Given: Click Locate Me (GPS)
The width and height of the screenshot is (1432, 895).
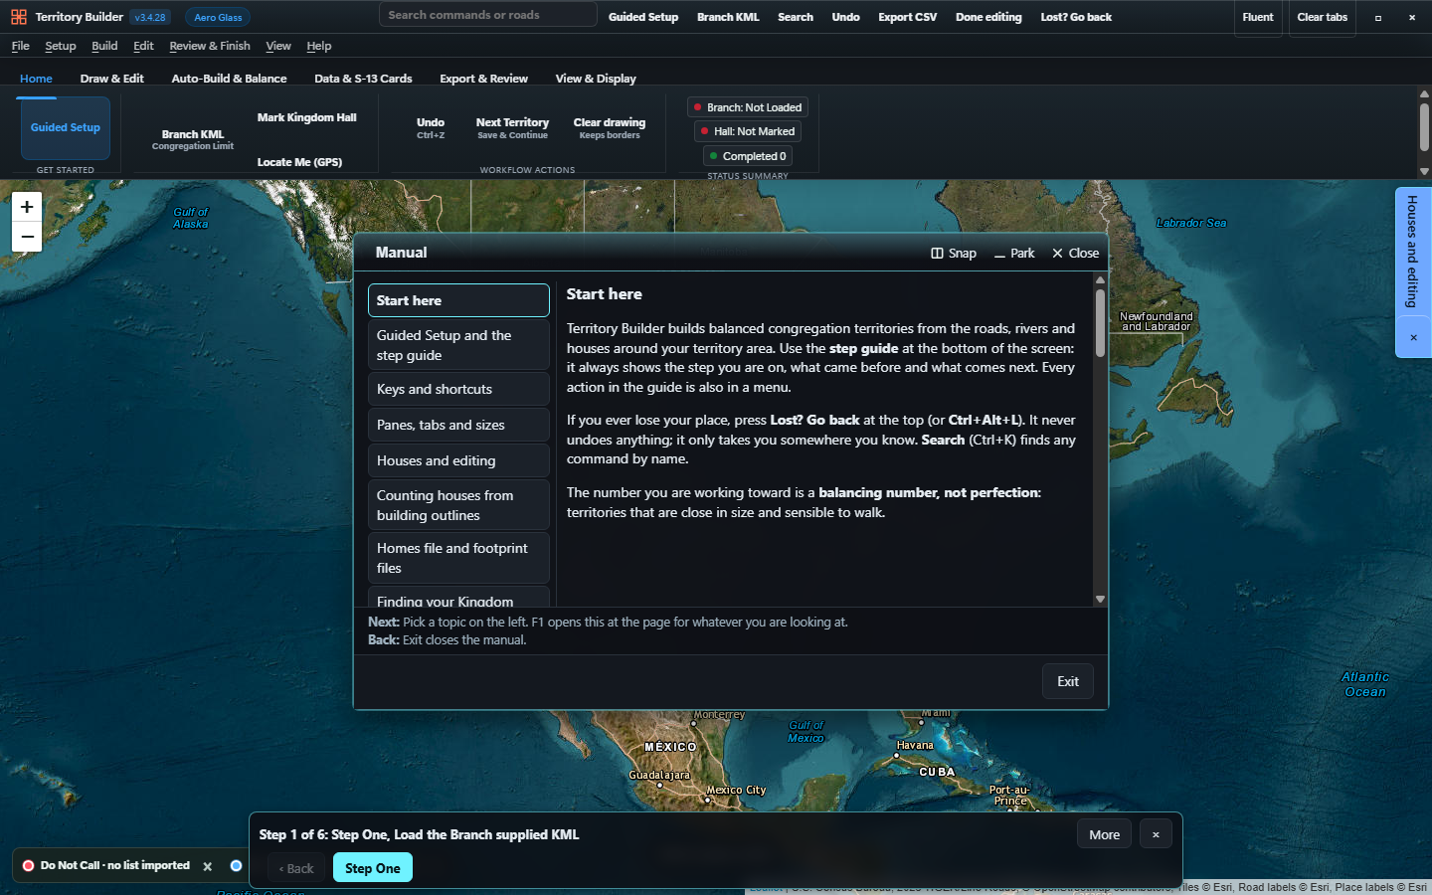Looking at the screenshot, I should (299, 162).
